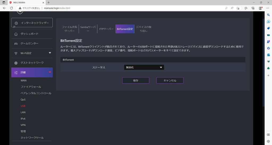Image resolution: width=272 pixels, height=145 pixels.
Task: Go back with the browser arrow
Action: tap(5, 8)
